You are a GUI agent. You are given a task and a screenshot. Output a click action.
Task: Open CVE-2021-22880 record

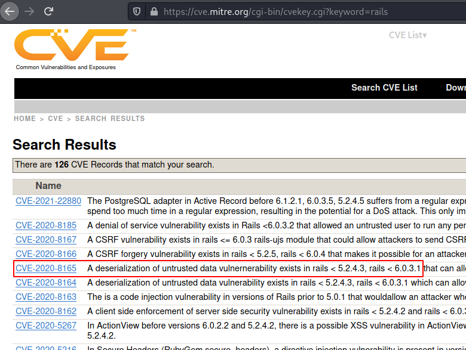pos(48,201)
